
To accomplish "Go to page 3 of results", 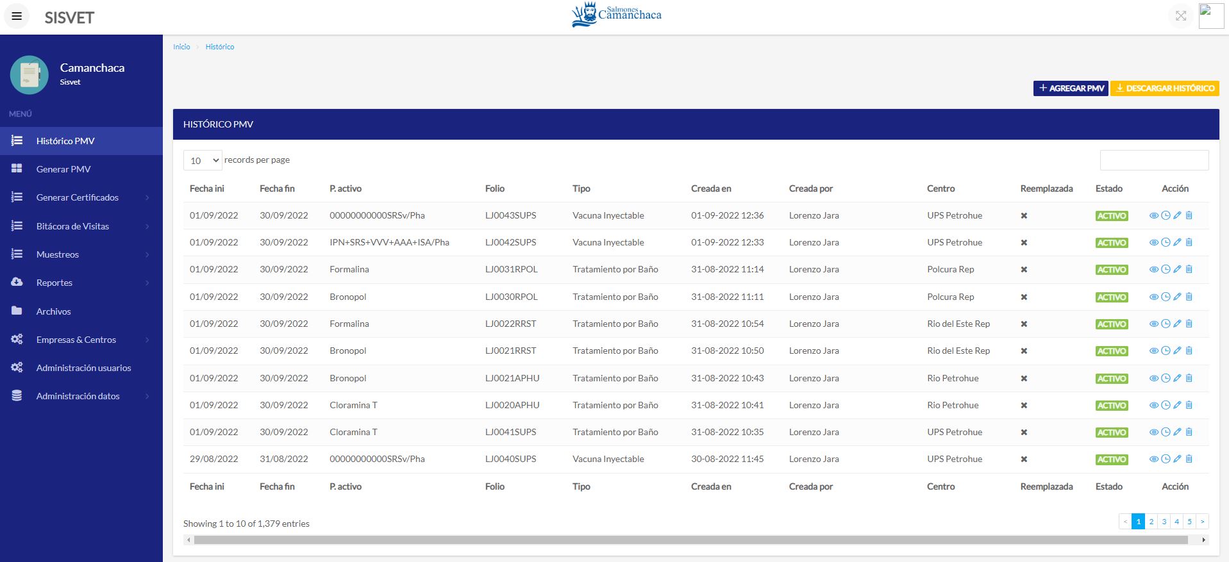I will [1164, 522].
